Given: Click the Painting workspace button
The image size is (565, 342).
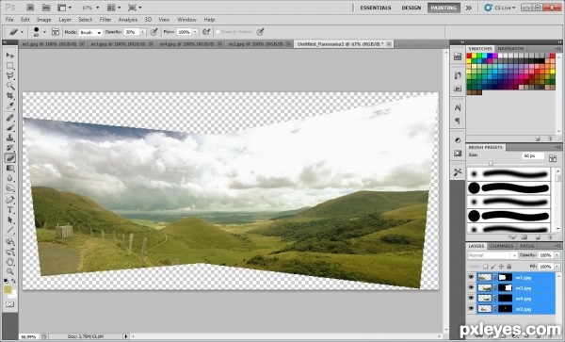Looking at the screenshot, I should 444,8.
